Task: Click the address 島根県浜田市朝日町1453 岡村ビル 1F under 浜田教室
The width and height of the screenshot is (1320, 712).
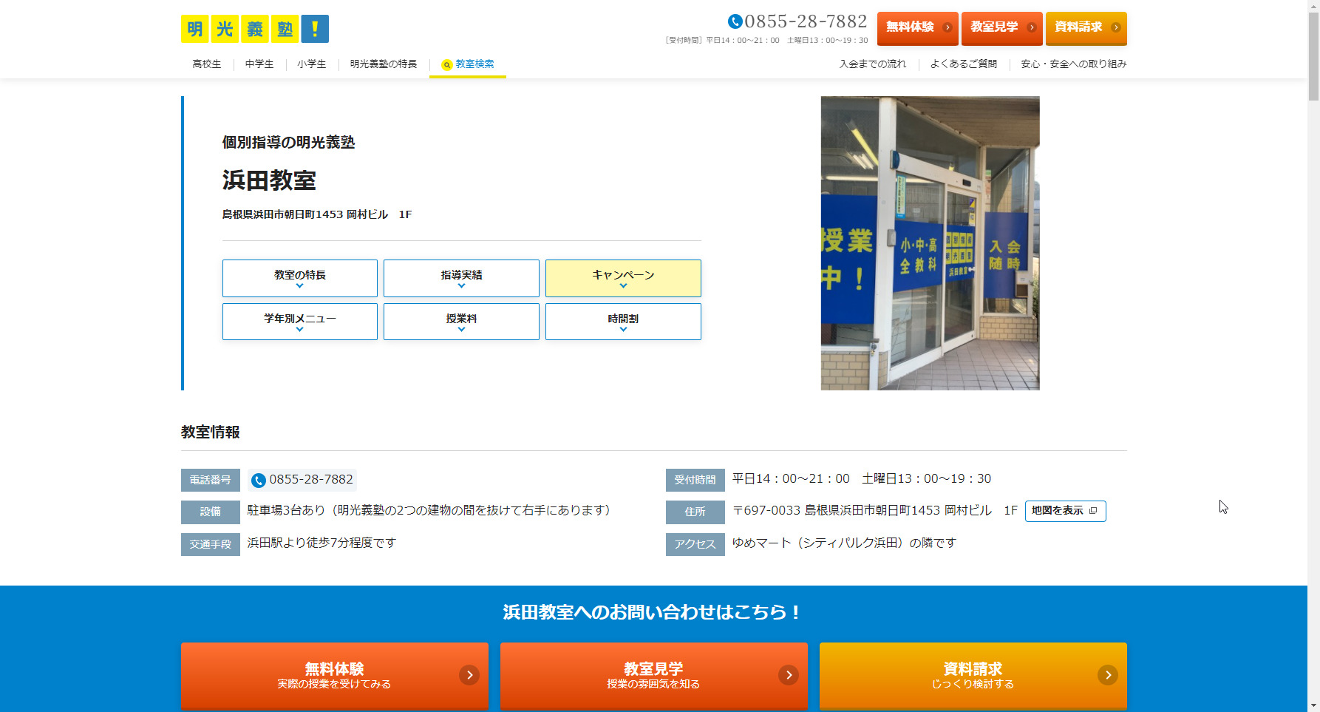Action: (317, 214)
